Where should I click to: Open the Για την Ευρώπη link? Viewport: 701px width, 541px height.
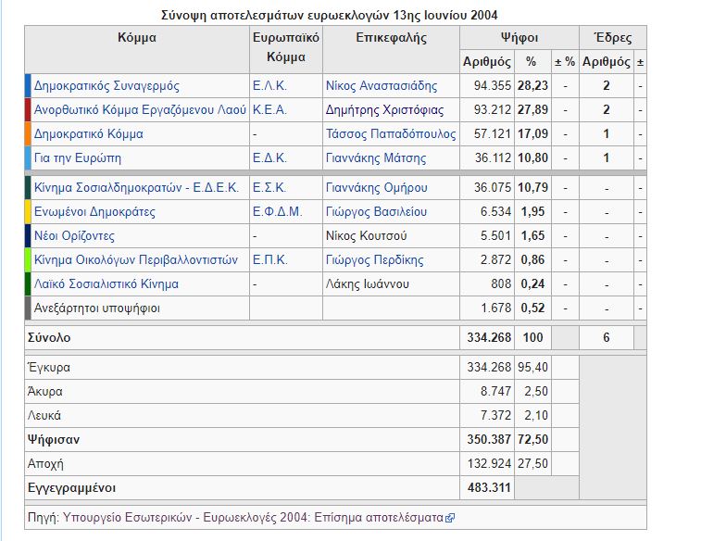tap(80, 158)
